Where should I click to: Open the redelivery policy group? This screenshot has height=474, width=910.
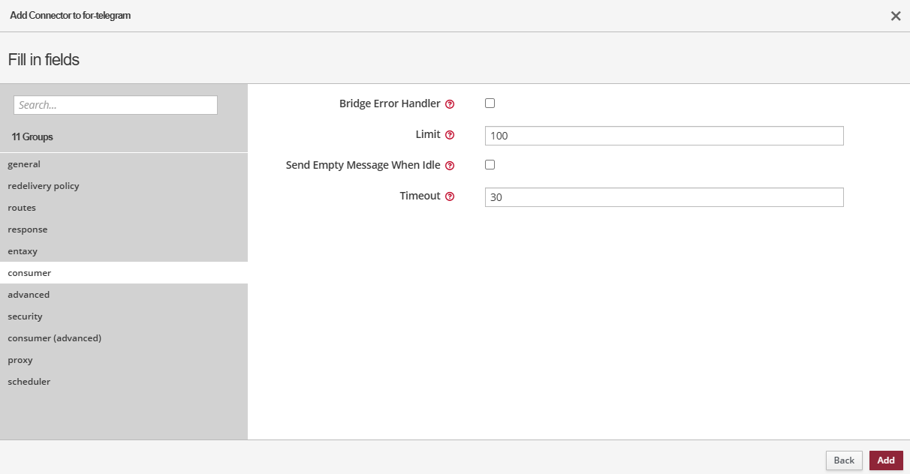44,186
